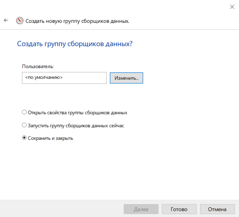
Task: Select the 'Сохранить и закрыть' radio button
Action: [24, 138]
